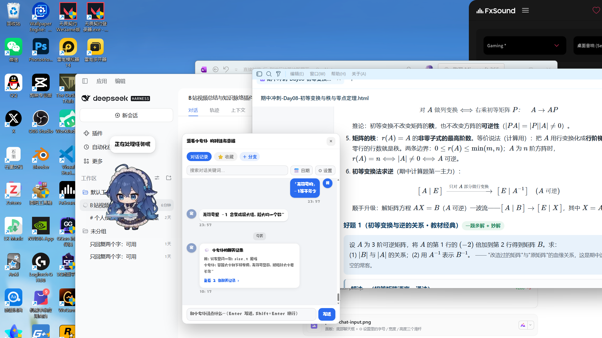Open the 剪映专业版 desktop shortcut
602x338 pixels.
(x=41, y=86)
